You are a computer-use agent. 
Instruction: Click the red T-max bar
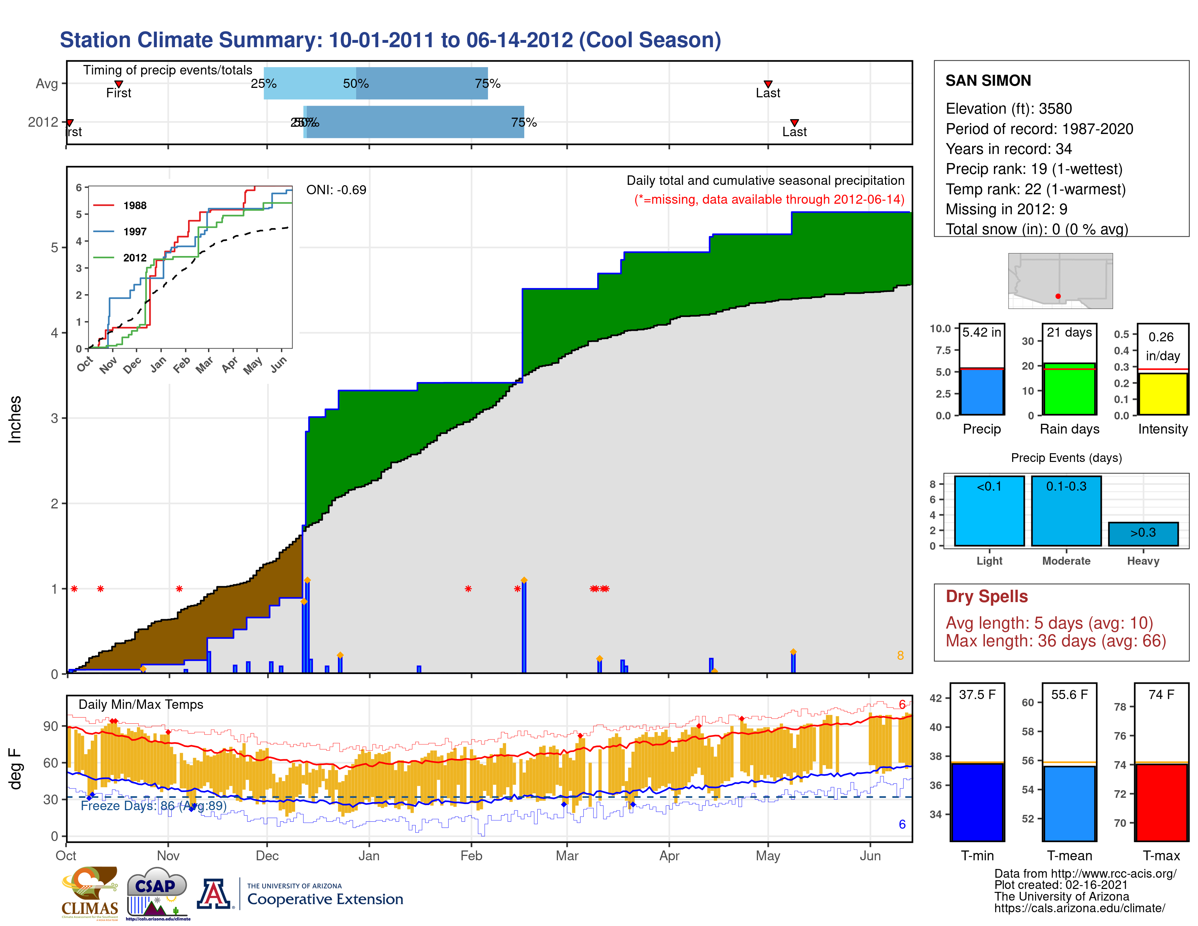click(x=1162, y=802)
